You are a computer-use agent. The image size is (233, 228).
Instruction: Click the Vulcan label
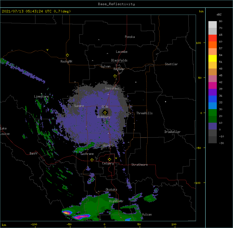tap(147, 214)
